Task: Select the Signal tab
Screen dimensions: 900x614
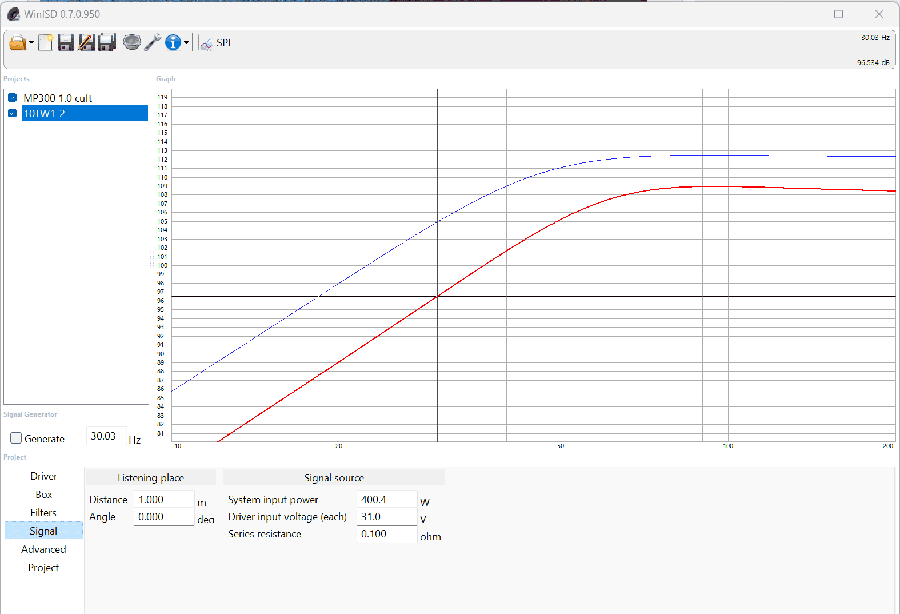Action: 43,531
